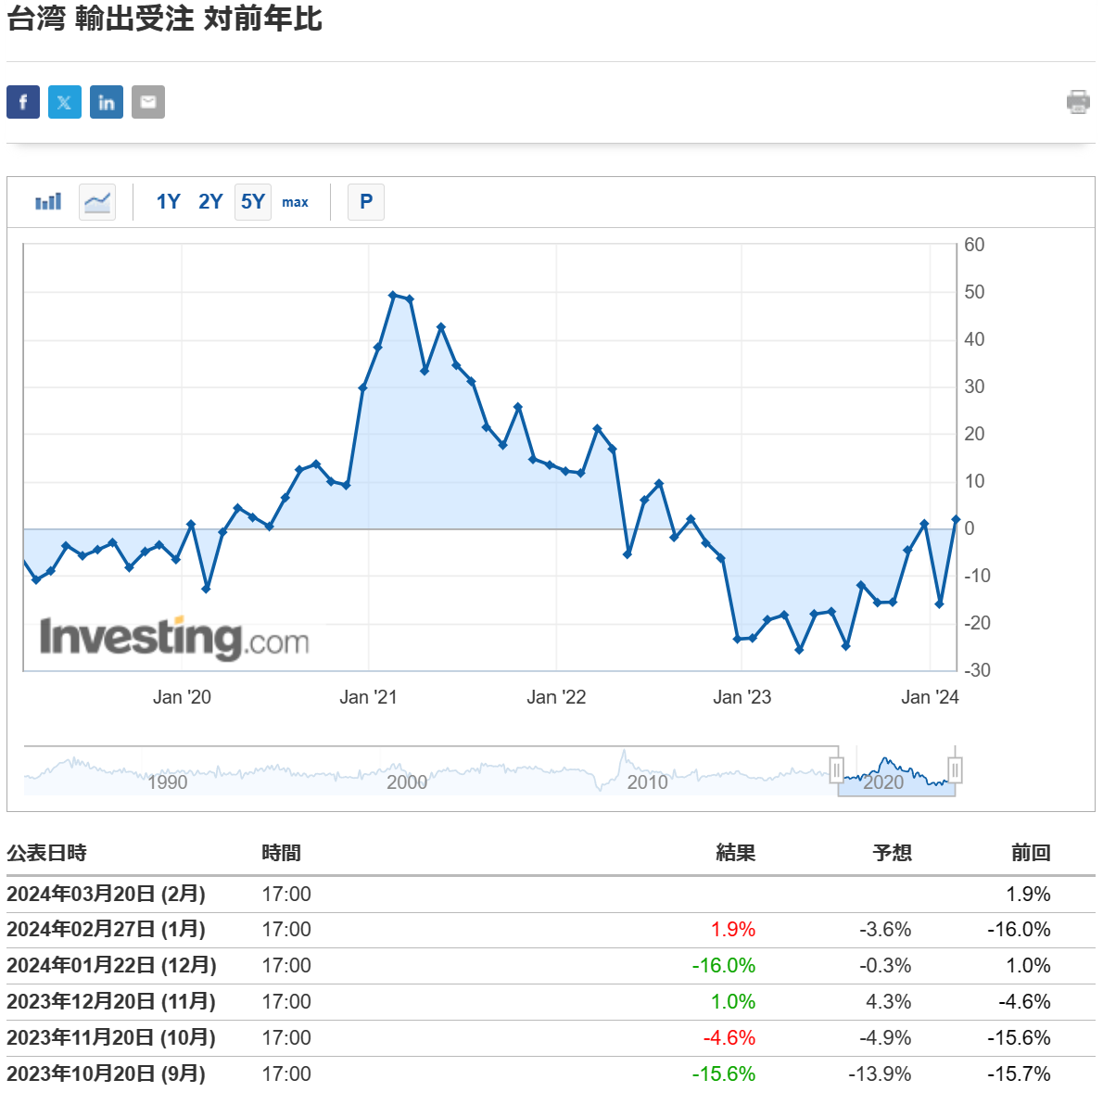Image resolution: width=1103 pixels, height=1105 pixels.
Task: Click 1990 on the navigator timeline
Action: click(167, 781)
